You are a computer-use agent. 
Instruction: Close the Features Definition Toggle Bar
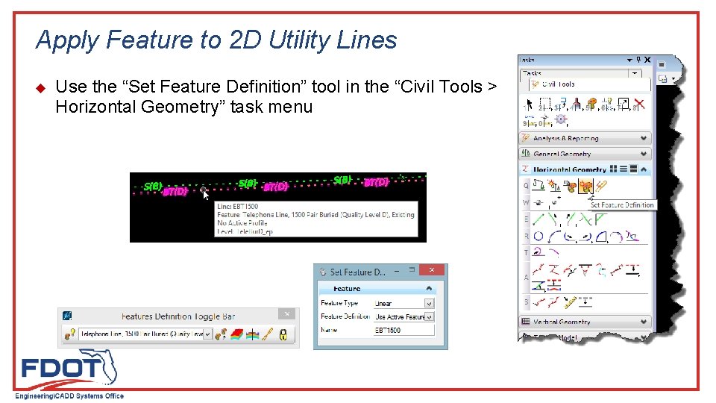click(x=286, y=314)
